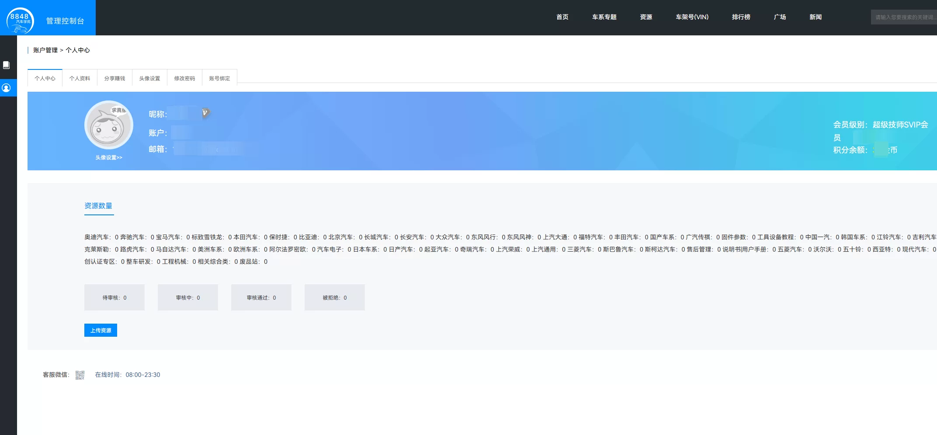This screenshot has width=937, height=435.
Task: Click 账户管理 in the breadcrumb
Action: click(x=45, y=50)
